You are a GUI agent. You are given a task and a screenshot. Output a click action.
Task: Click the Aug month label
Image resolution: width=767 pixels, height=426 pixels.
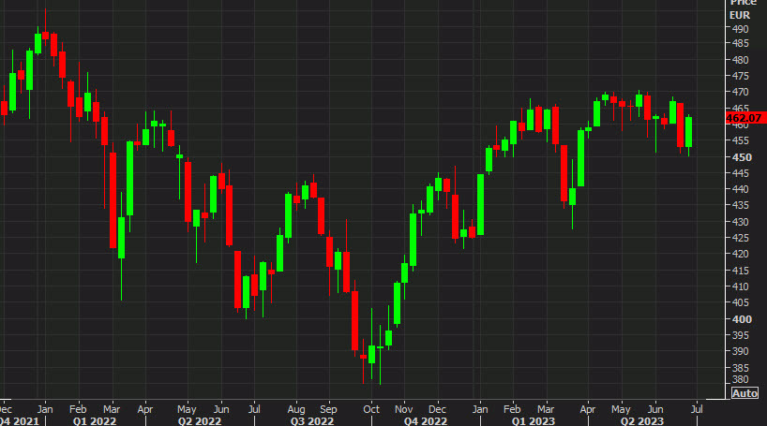point(296,409)
